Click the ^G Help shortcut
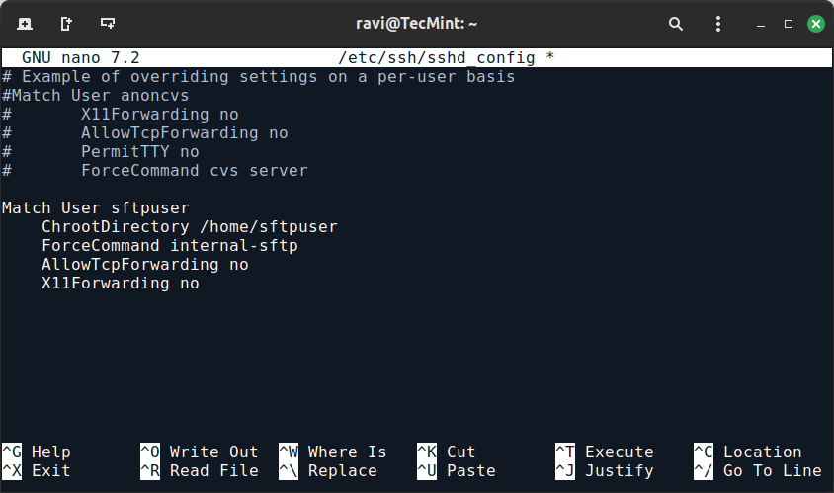This screenshot has height=493, width=834. pos(37,452)
